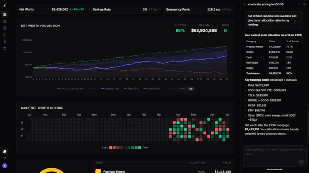The height and width of the screenshot is (173, 309).
Task: Start a new chat with plus icon
Action: click(x=299, y=4)
